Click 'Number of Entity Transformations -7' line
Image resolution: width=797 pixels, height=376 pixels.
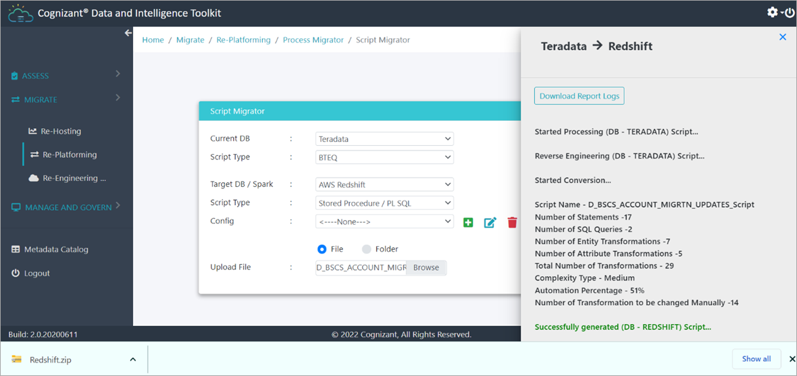[x=602, y=242]
